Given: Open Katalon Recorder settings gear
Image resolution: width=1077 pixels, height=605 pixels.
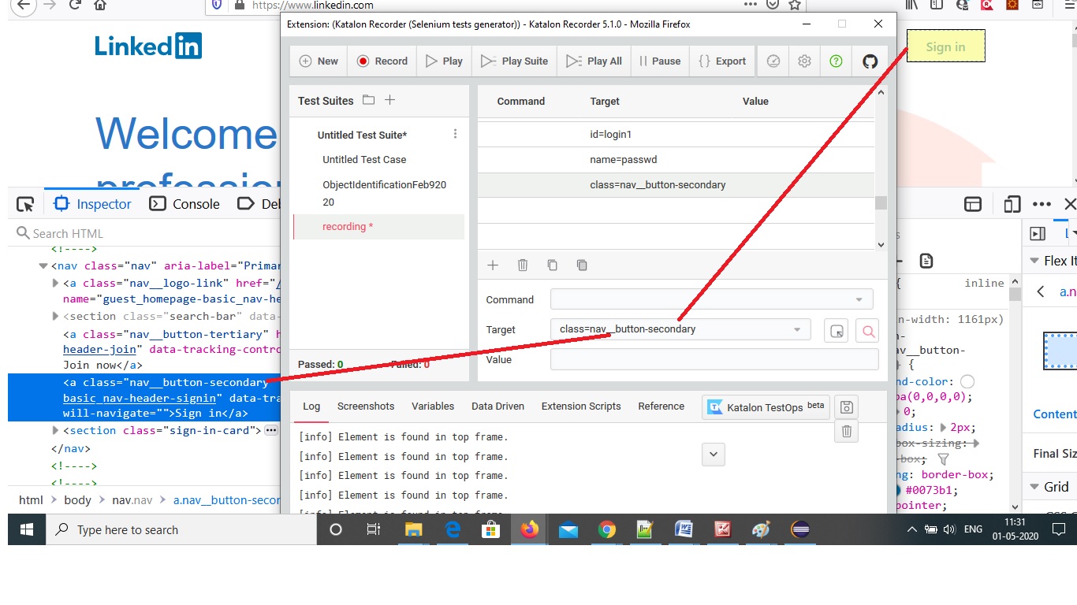Looking at the screenshot, I should 803,61.
